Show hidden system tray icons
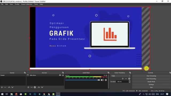This screenshot has height=96, width=171. (143, 94)
